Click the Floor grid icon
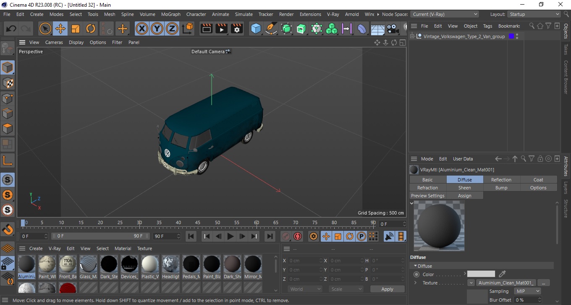 pyautogui.click(x=377, y=29)
